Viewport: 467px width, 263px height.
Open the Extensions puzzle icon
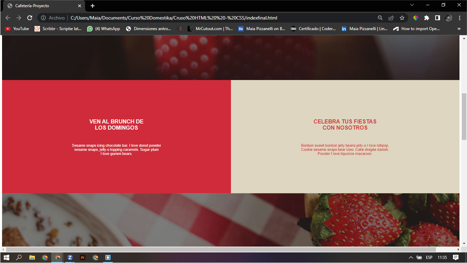(x=427, y=18)
